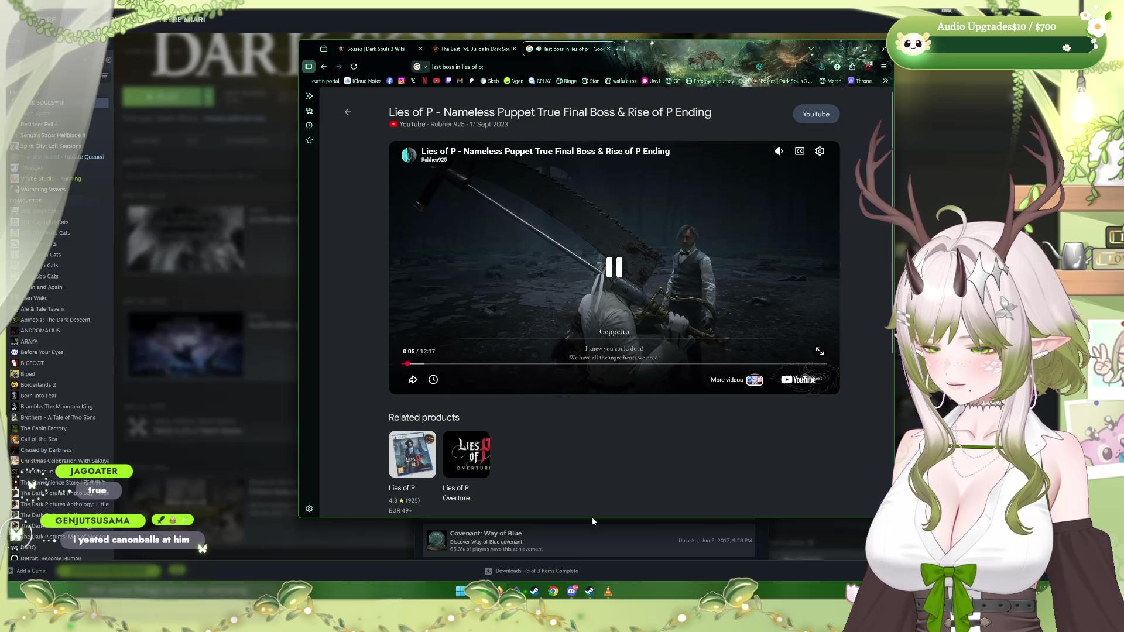The image size is (1124, 632).
Task: Click the YouTube button beside the video title
Action: [x=816, y=114]
